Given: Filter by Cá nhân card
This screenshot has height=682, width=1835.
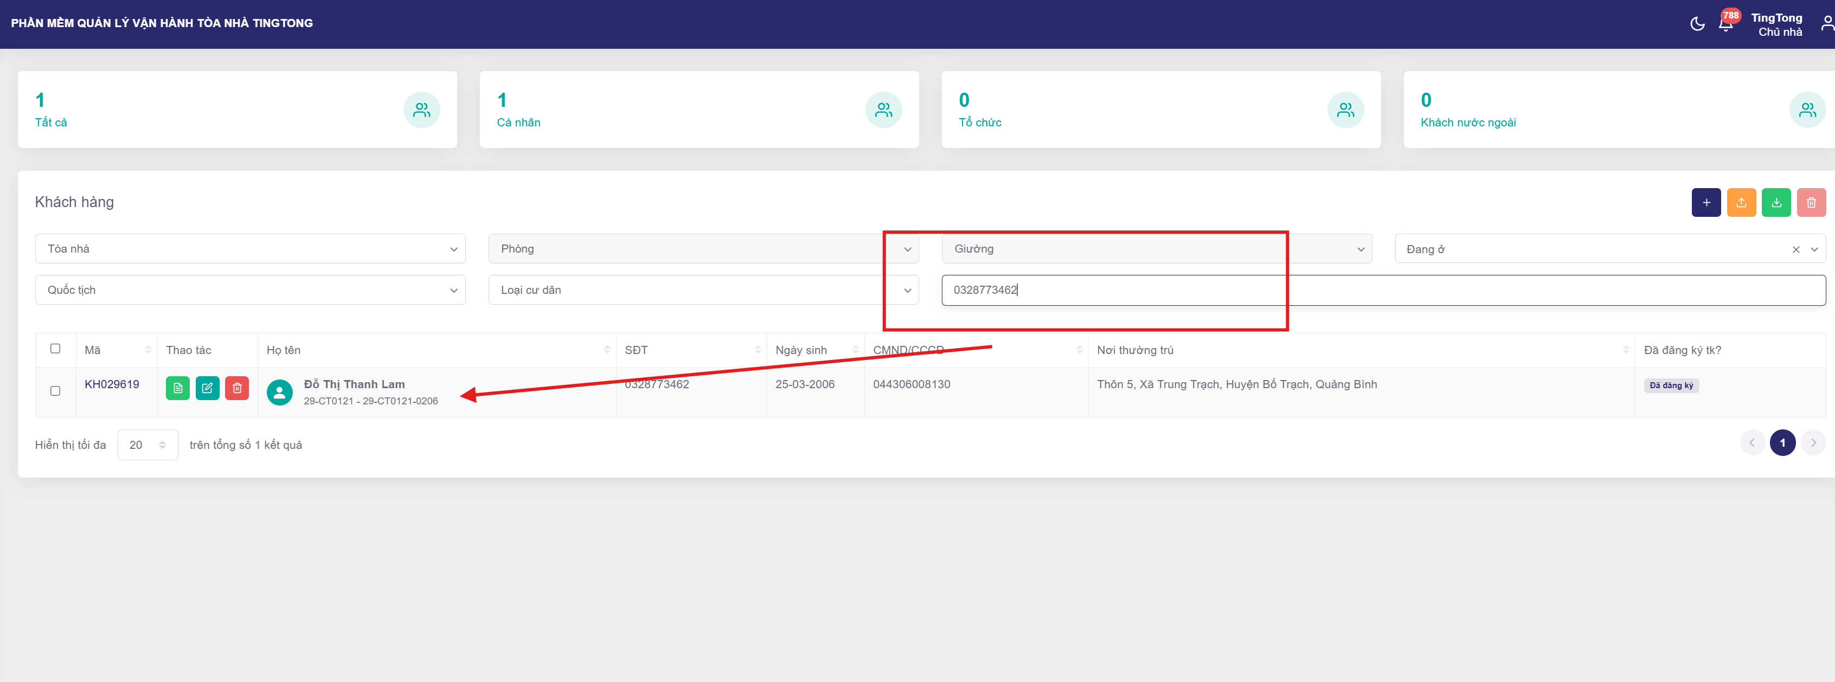Looking at the screenshot, I should [698, 110].
